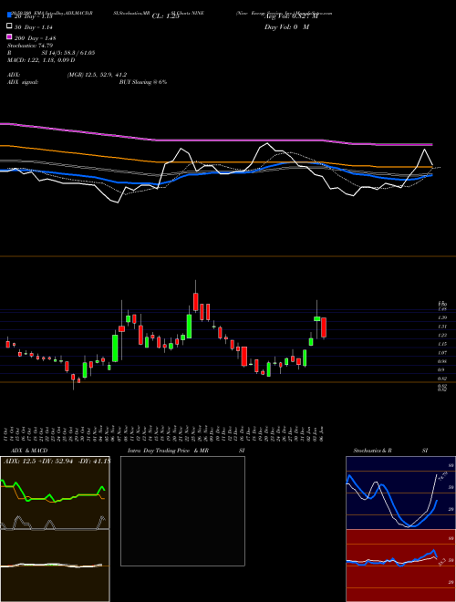Click the 1.39 price axis label

pyautogui.click(x=442, y=318)
